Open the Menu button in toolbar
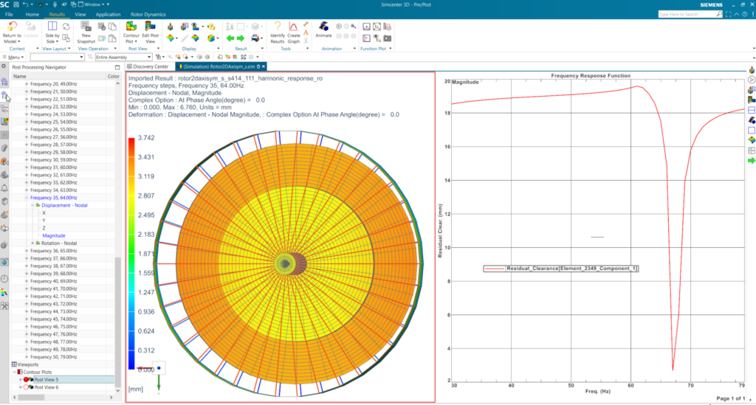Screen dimensions: 756x405 click(14, 57)
